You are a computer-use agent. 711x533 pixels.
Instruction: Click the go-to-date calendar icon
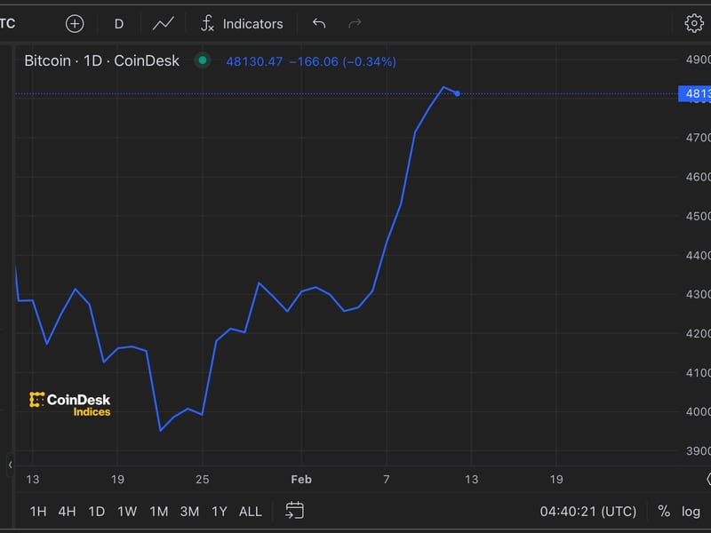point(292,511)
